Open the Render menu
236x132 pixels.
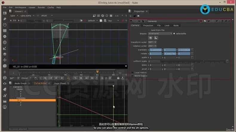[41, 7]
